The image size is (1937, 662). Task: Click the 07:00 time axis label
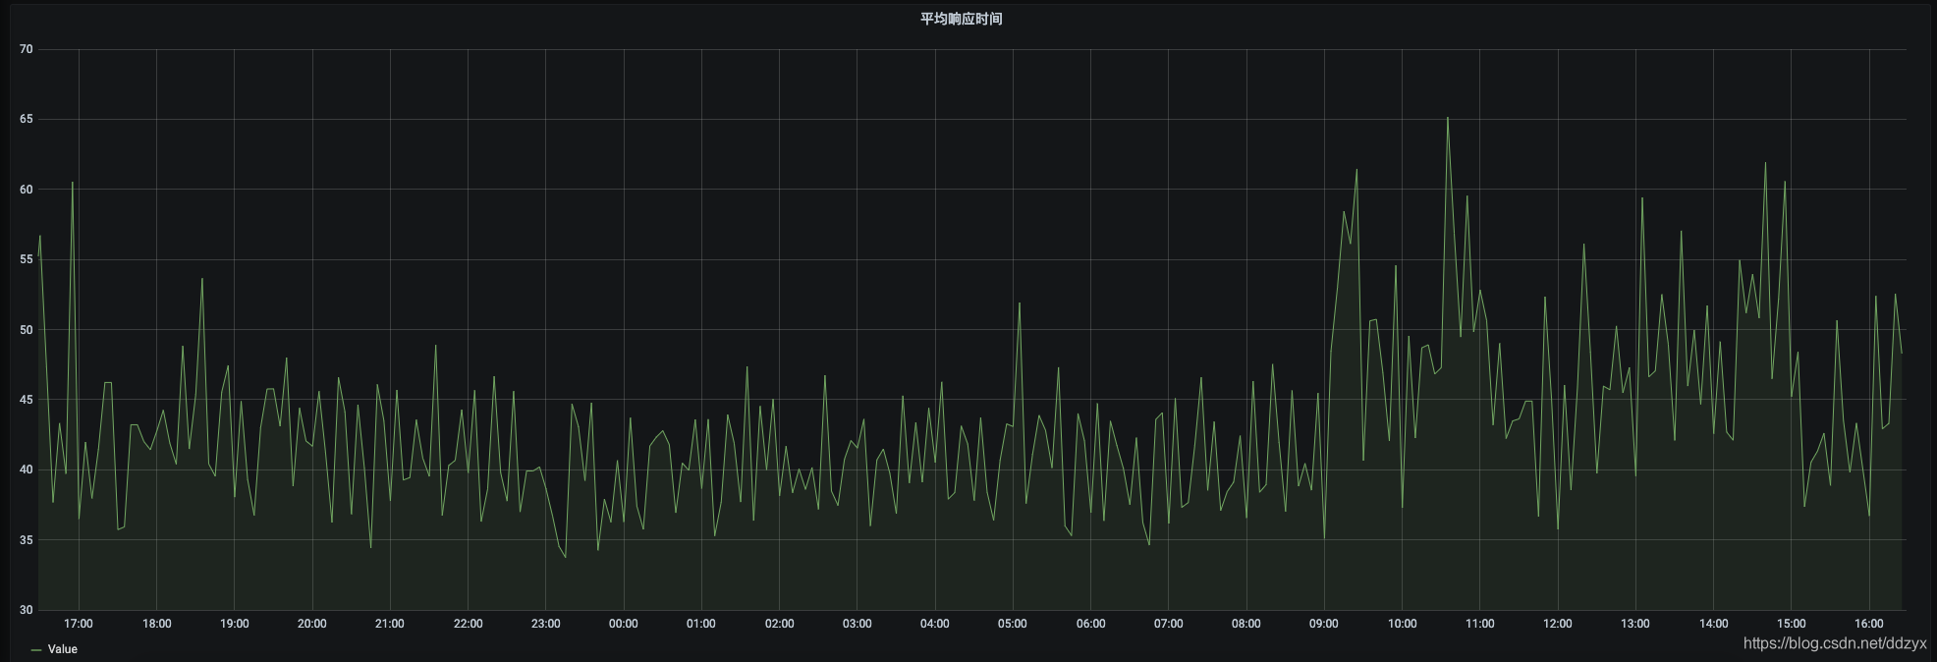[x=1168, y=624]
